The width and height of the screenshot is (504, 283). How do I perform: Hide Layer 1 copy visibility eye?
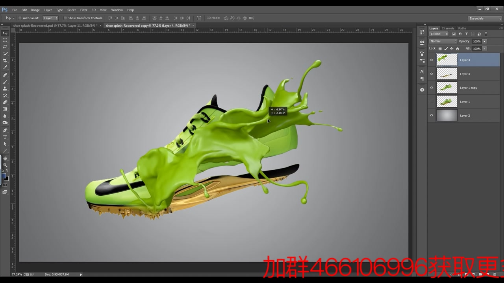(x=432, y=88)
